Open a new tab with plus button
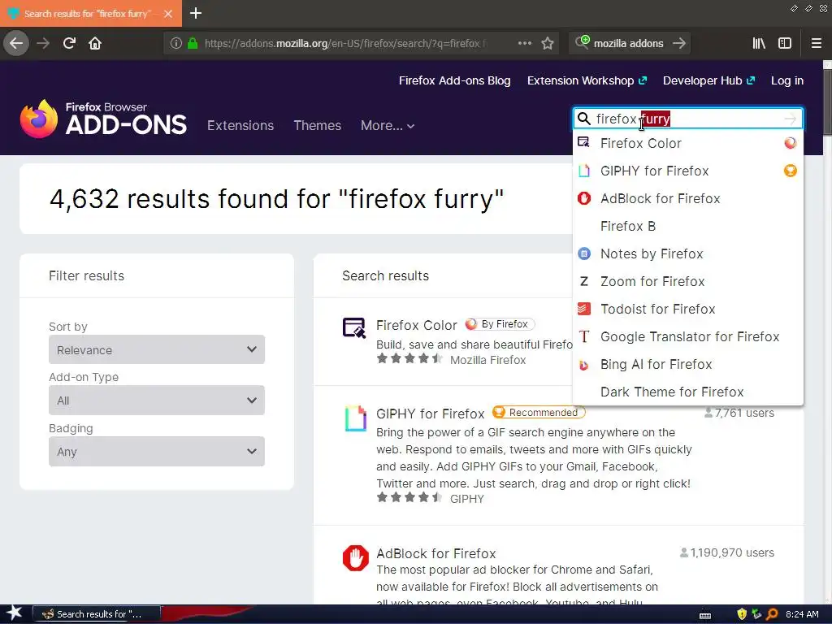832x624 pixels. [x=195, y=13]
